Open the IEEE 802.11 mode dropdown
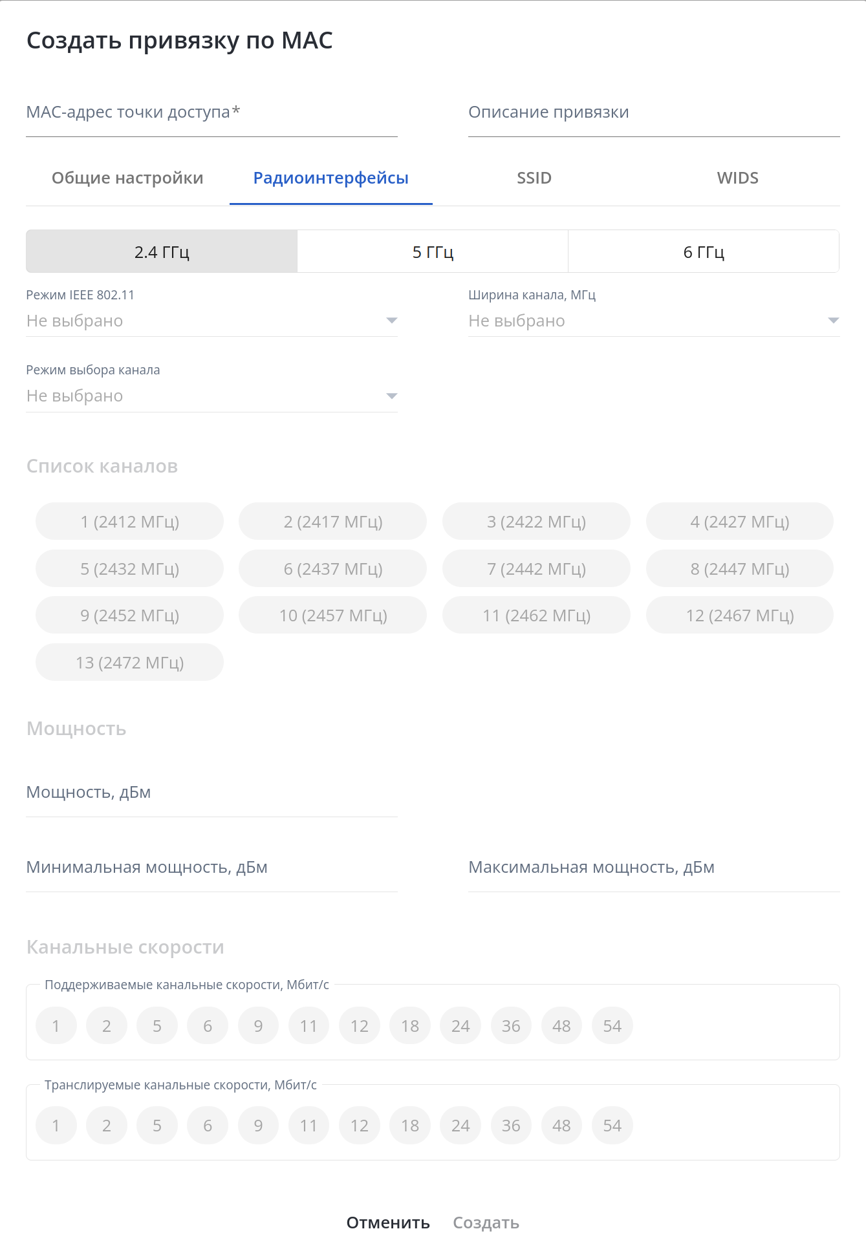Screen dimensions: 866x1251 pyautogui.click(x=211, y=321)
